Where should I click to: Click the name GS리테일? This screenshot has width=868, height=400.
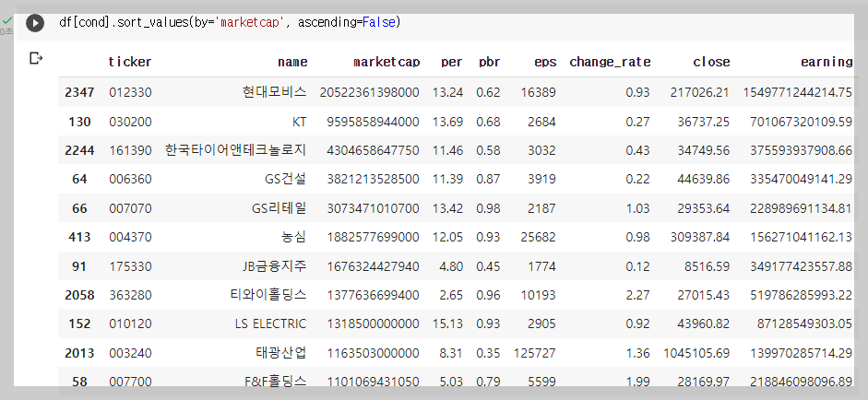pyautogui.click(x=279, y=208)
